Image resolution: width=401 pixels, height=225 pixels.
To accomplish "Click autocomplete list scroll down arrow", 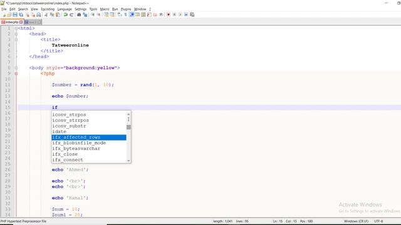I will coord(128,161).
